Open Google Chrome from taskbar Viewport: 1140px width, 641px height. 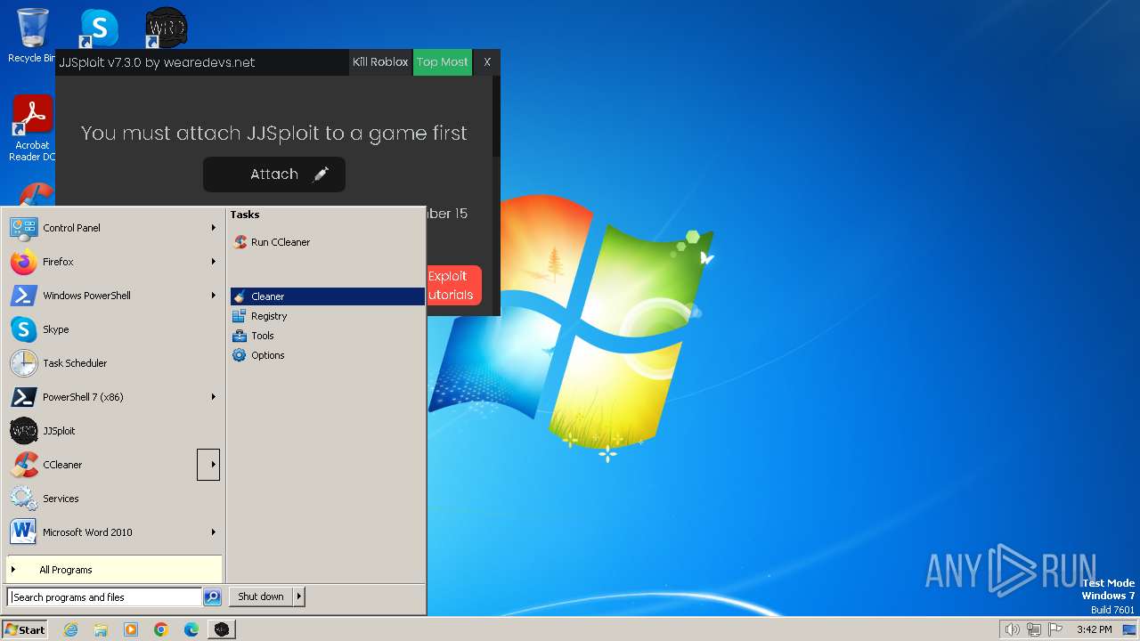[x=161, y=629]
